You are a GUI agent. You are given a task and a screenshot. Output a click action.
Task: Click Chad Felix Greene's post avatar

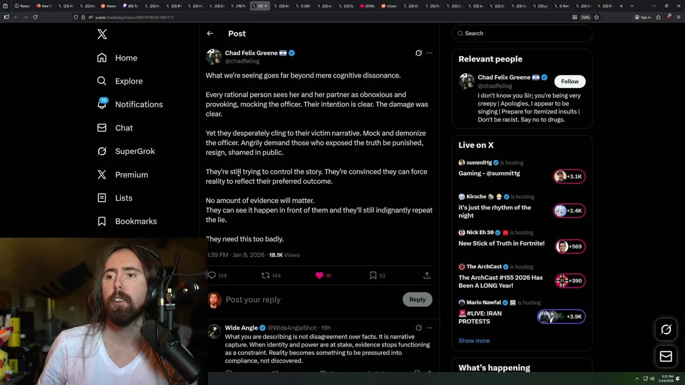[x=214, y=57]
